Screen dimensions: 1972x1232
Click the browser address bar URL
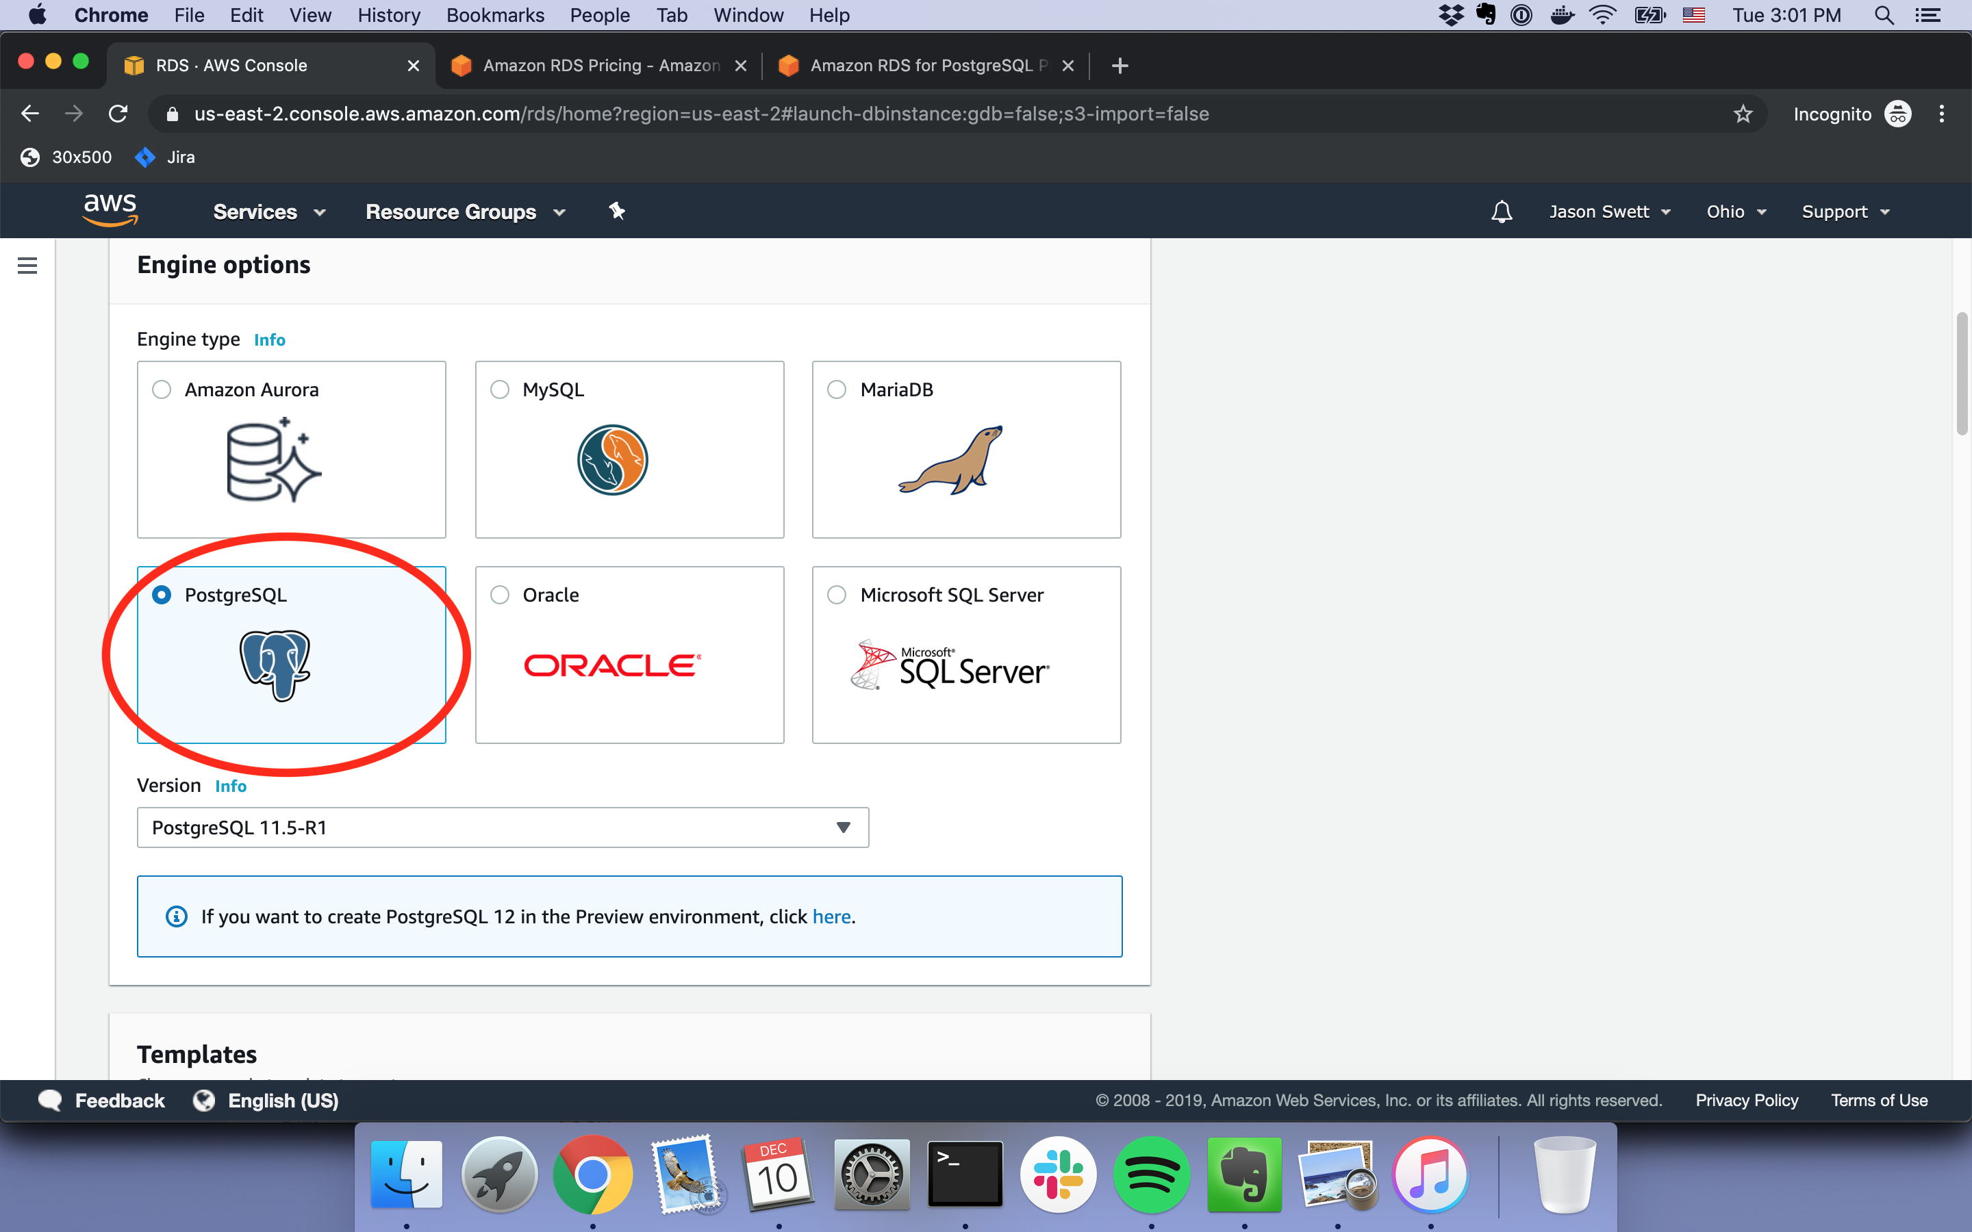point(700,113)
